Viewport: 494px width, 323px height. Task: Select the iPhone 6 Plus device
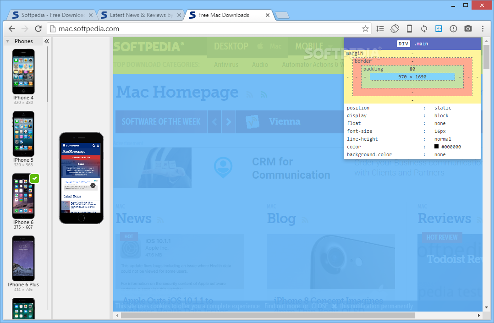[x=23, y=263]
